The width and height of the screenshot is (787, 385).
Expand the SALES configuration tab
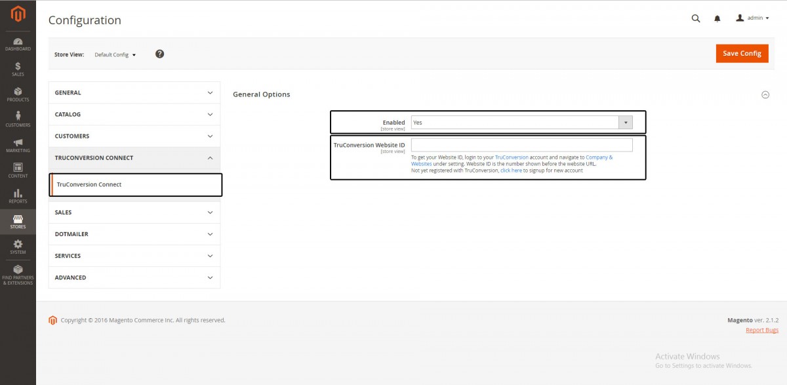click(134, 213)
